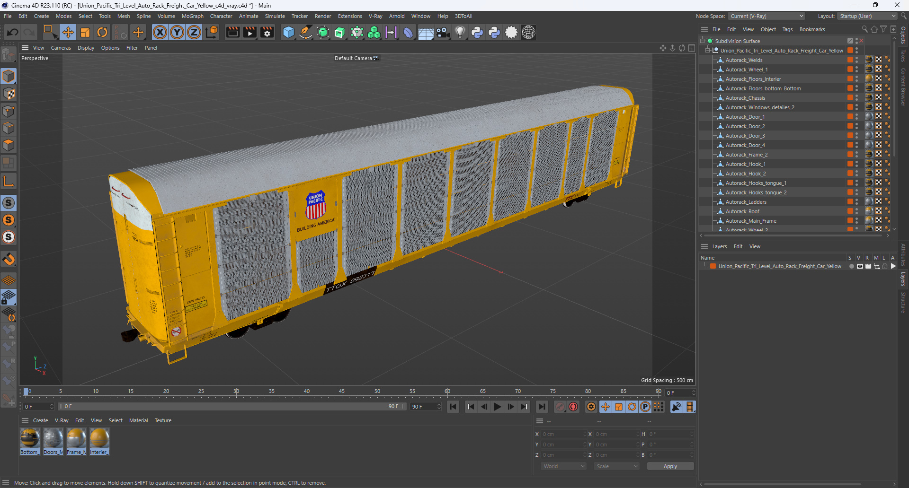Open the viewport Cameras menu
The image size is (909, 488).
click(x=61, y=48)
